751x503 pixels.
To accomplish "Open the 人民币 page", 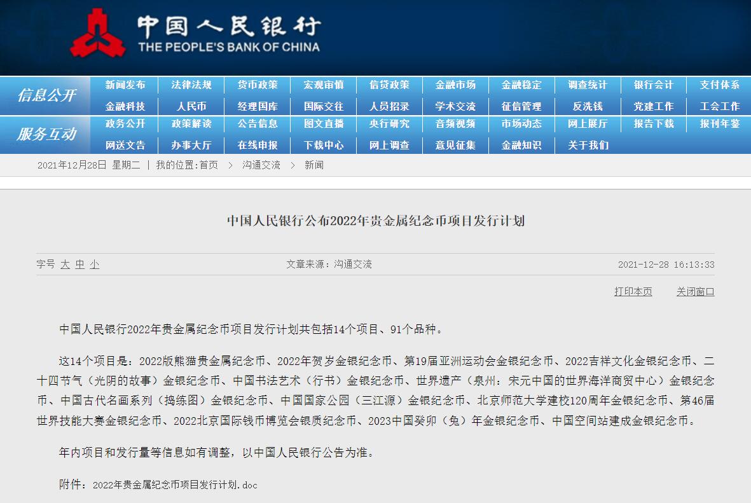I will (191, 106).
